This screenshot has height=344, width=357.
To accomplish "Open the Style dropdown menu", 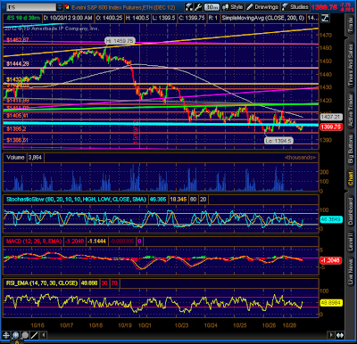I will (233, 7).
